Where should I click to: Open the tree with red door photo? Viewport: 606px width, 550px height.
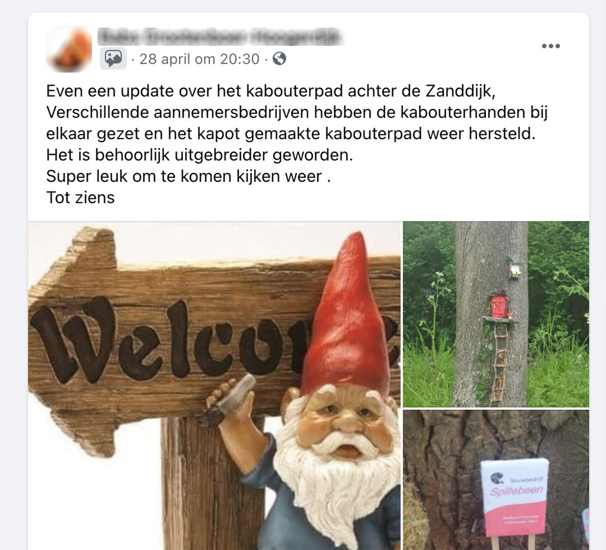click(496, 314)
